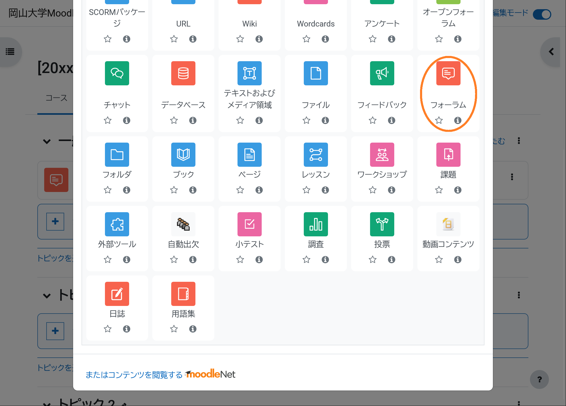Click the 岡山大学Moodle site title

(x=41, y=13)
